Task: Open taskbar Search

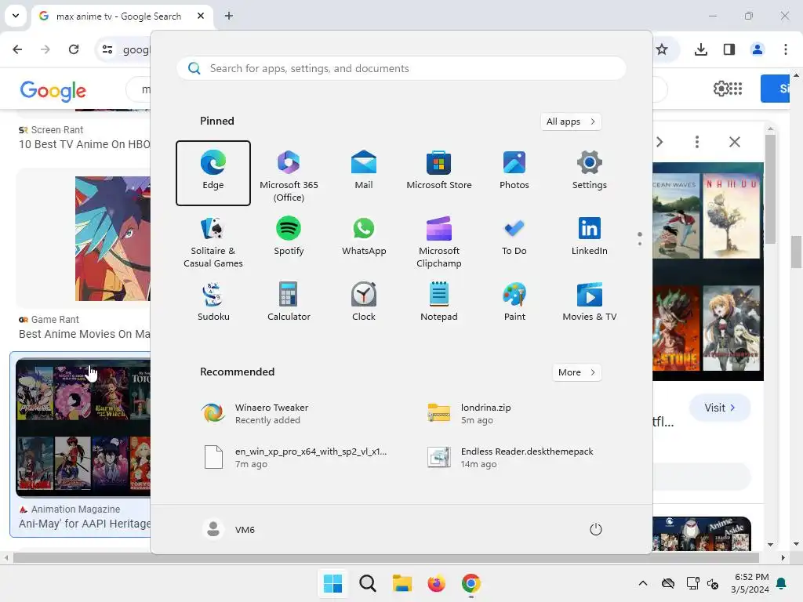Action: [367, 583]
